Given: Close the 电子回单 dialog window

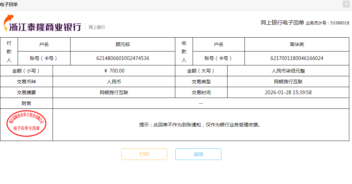Looking at the screenshot, I should pyautogui.click(x=346, y=4).
